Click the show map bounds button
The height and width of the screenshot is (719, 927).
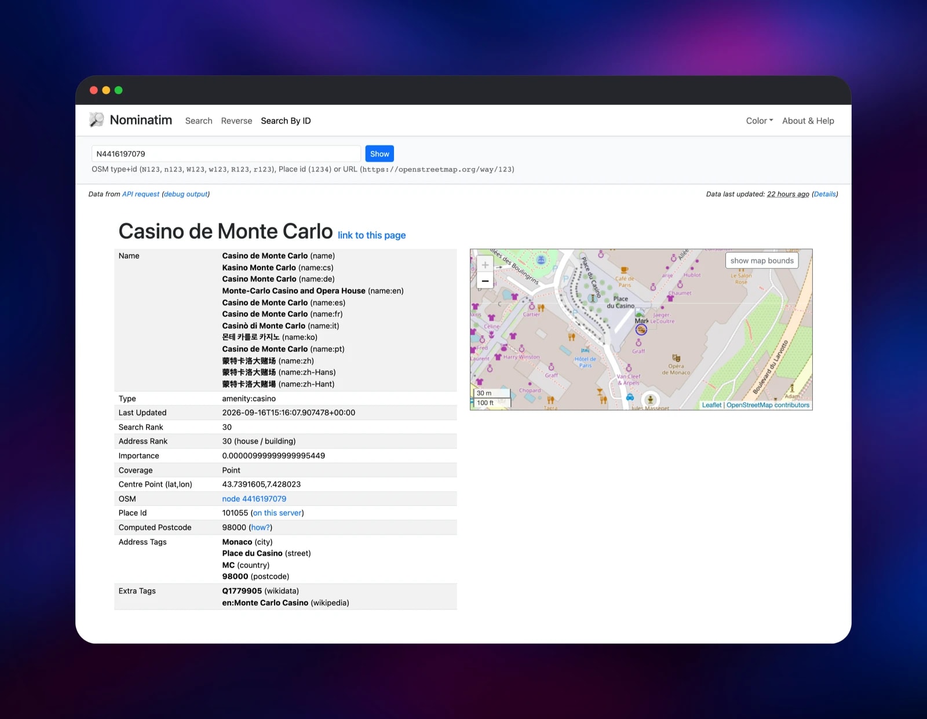point(762,261)
